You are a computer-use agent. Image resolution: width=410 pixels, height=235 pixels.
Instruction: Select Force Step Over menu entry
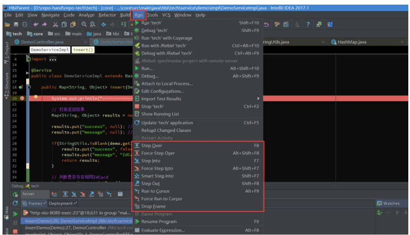(198, 153)
